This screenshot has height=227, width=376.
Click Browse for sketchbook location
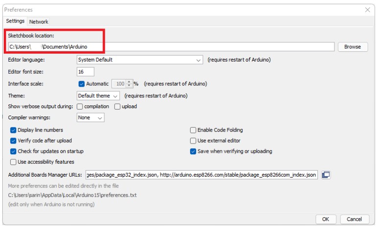(x=352, y=47)
